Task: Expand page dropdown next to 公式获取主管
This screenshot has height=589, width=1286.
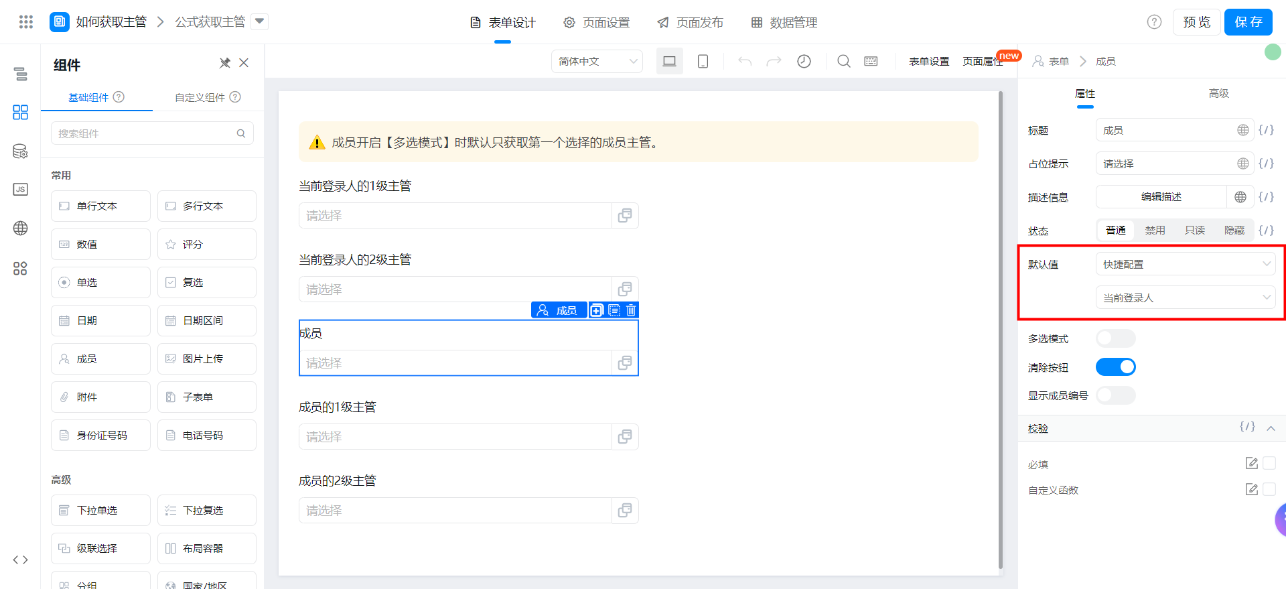Action: pyautogui.click(x=260, y=22)
